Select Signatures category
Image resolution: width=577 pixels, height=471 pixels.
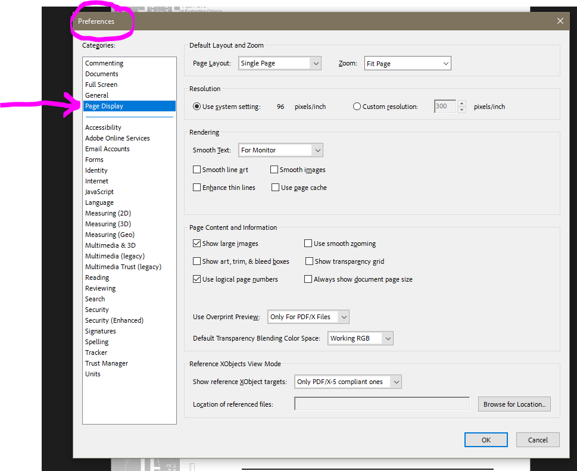[101, 331]
